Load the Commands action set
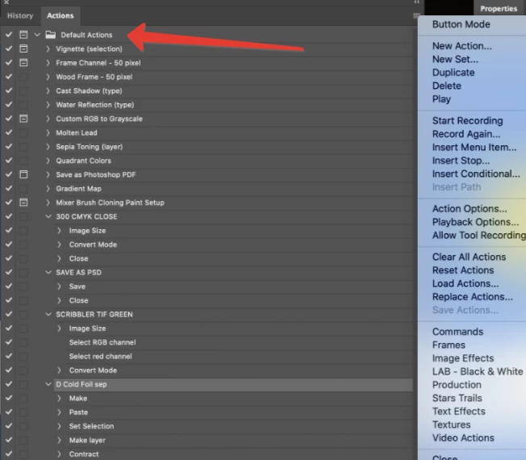This screenshot has width=526, height=460. click(x=457, y=332)
